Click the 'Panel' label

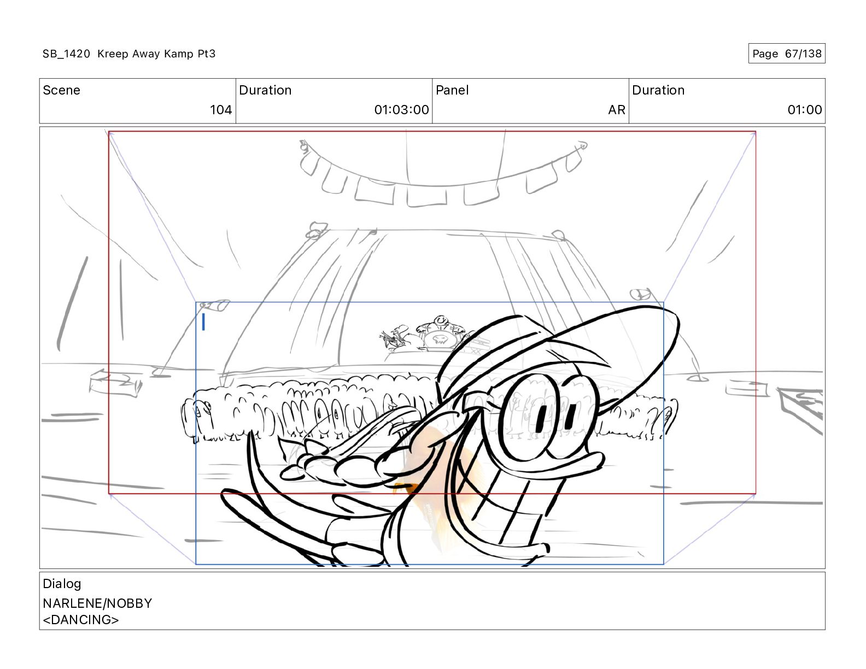click(452, 90)
